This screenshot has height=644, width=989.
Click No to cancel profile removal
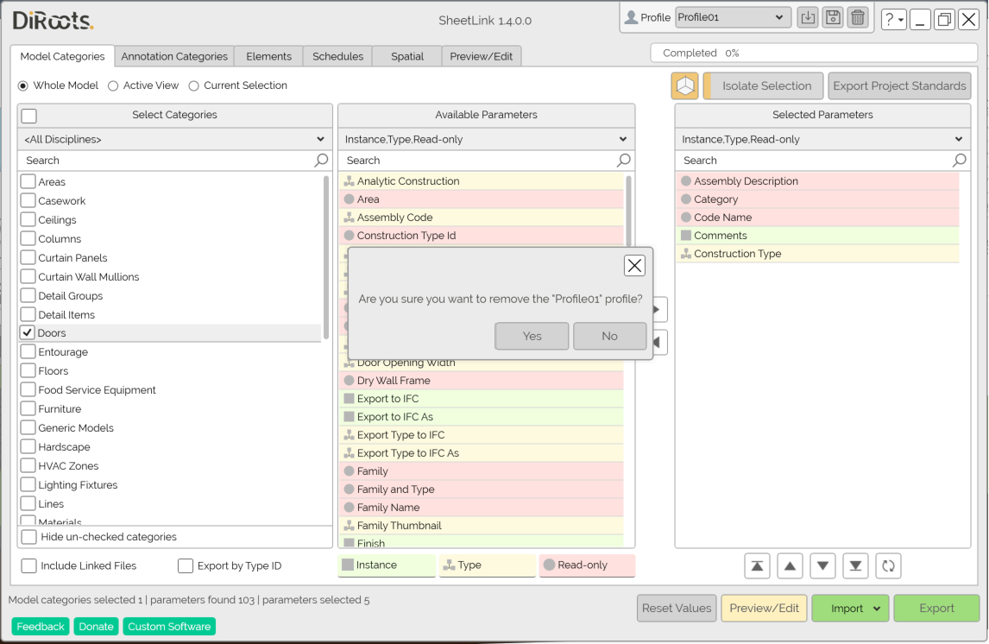tap(609, 336)
